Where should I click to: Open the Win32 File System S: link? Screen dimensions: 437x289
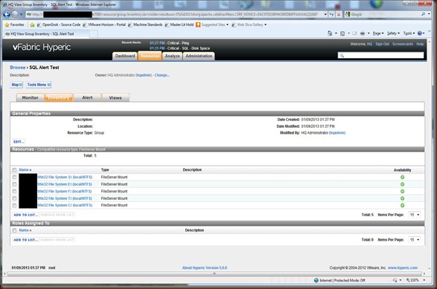click(65, 177)
